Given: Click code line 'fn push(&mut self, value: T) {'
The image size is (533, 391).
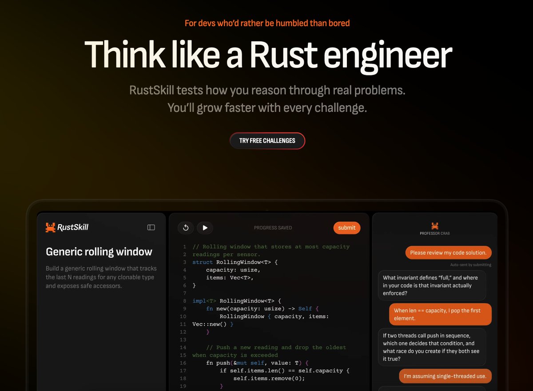Looking at the screenshot, I should point(257,363).
